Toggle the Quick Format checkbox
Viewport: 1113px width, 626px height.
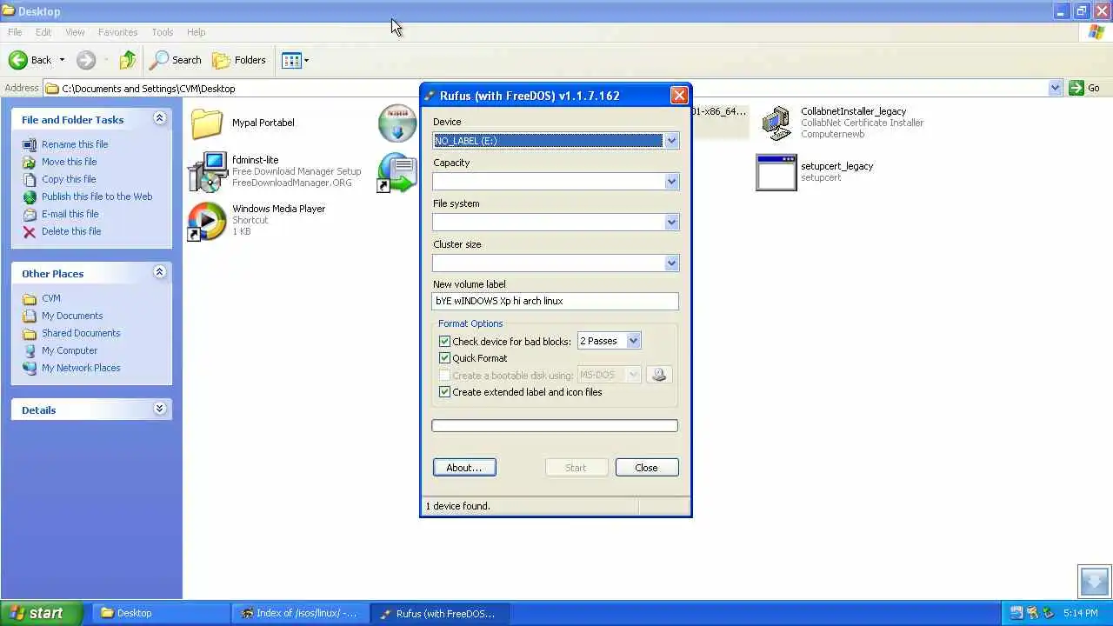point(444,358)
